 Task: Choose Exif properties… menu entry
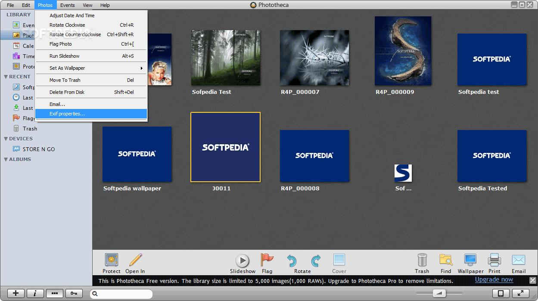[x=91, y=114]
